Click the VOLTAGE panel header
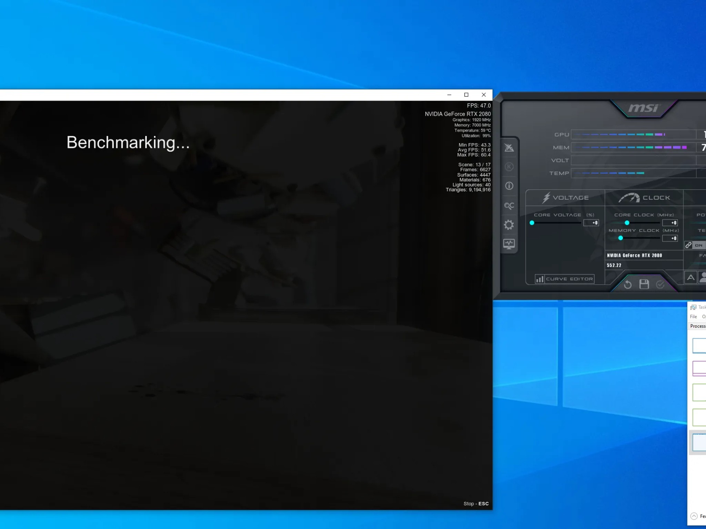 tap(565, 198)
